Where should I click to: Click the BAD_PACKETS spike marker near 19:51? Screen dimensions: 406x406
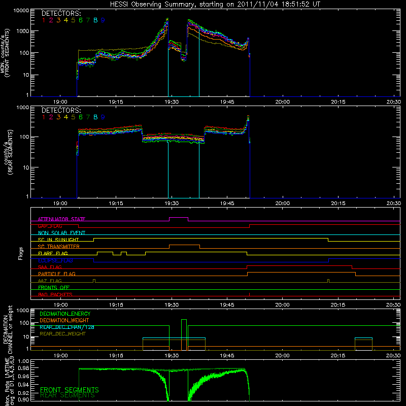249,294
